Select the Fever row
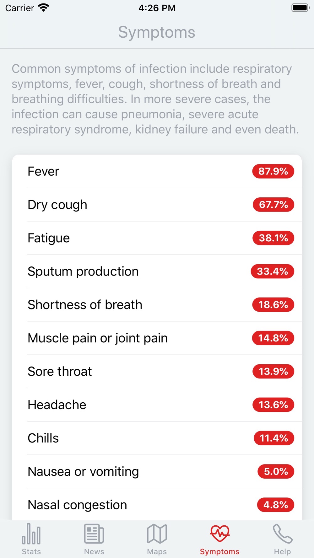Viewport: 314px width, 558px height. (157, 171)
